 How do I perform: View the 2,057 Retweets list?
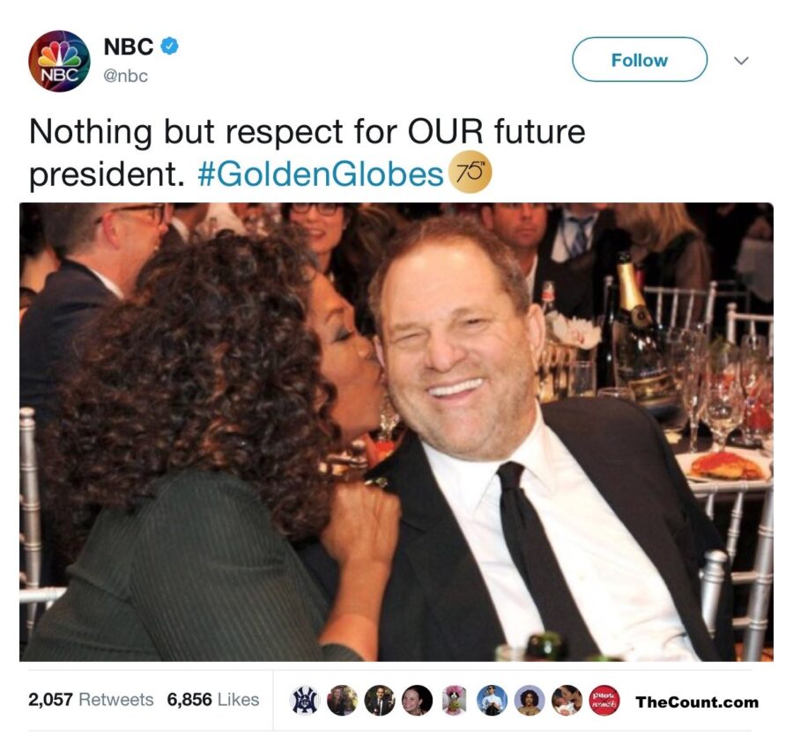[91, 700]
